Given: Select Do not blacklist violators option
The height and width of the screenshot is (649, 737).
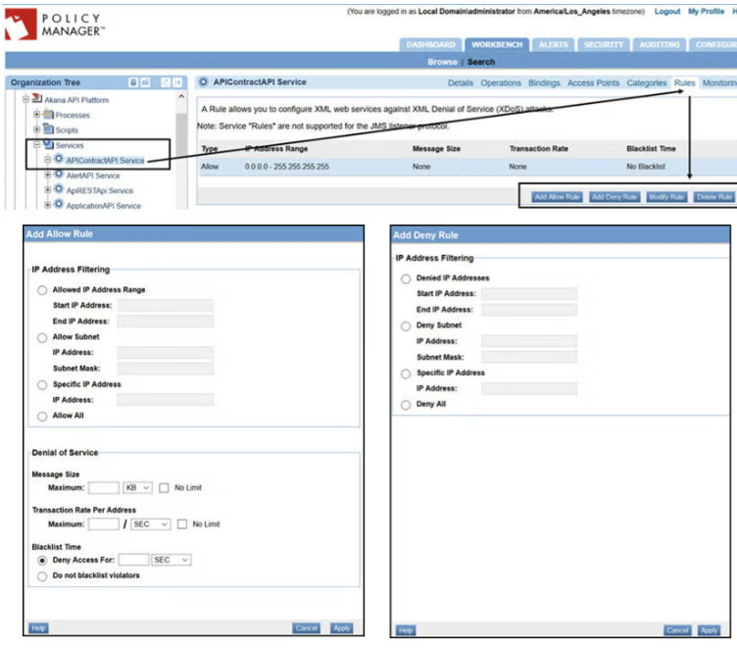Looking at the screenshot, I should (x=42, y=576).
